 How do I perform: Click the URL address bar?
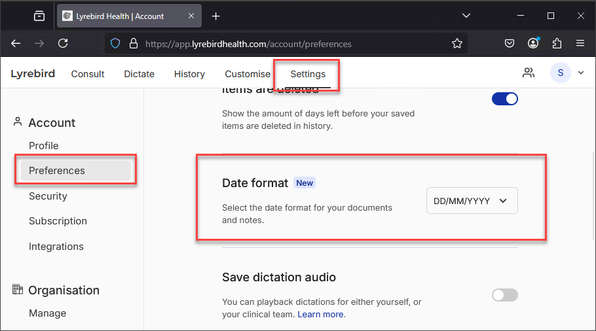tap(286, 44)
